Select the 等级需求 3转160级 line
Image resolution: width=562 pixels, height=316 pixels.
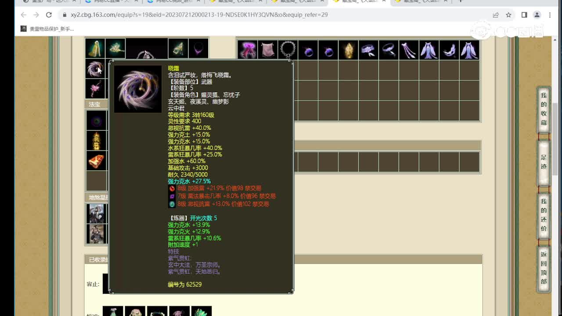click(x=191, y=115)
